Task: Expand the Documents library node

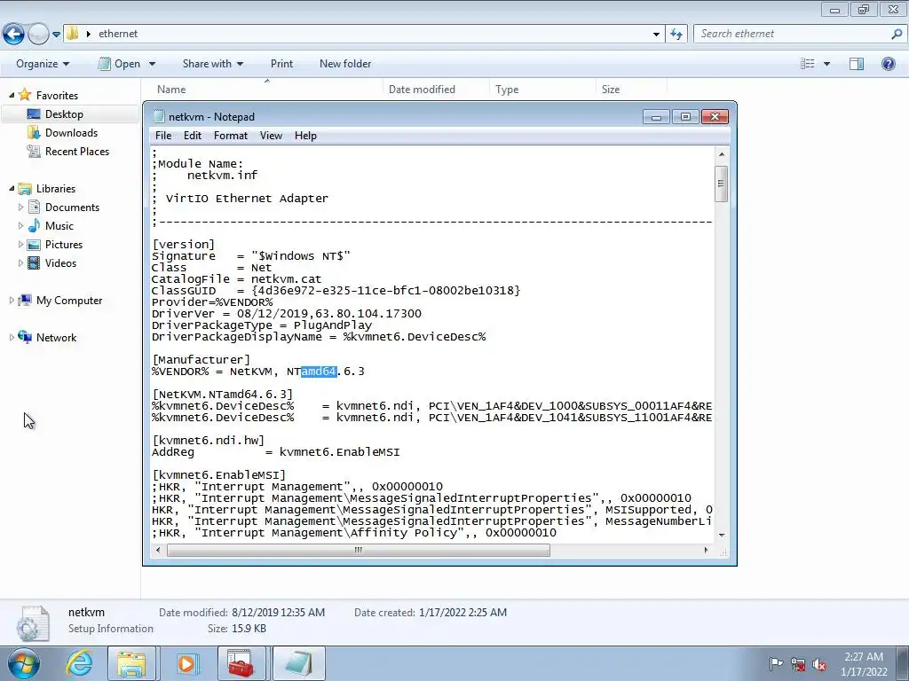Action: (21, 207)
